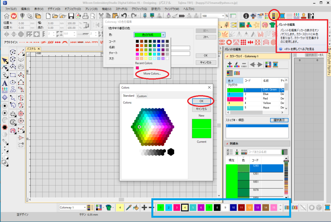Collapse the embroidery thread section (刺繍糸)
The image size is (331, 222).
[227, 144]
